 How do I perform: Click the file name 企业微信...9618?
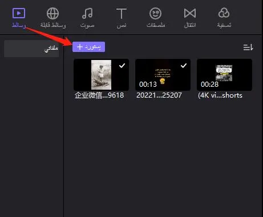(x=99, y=95)
